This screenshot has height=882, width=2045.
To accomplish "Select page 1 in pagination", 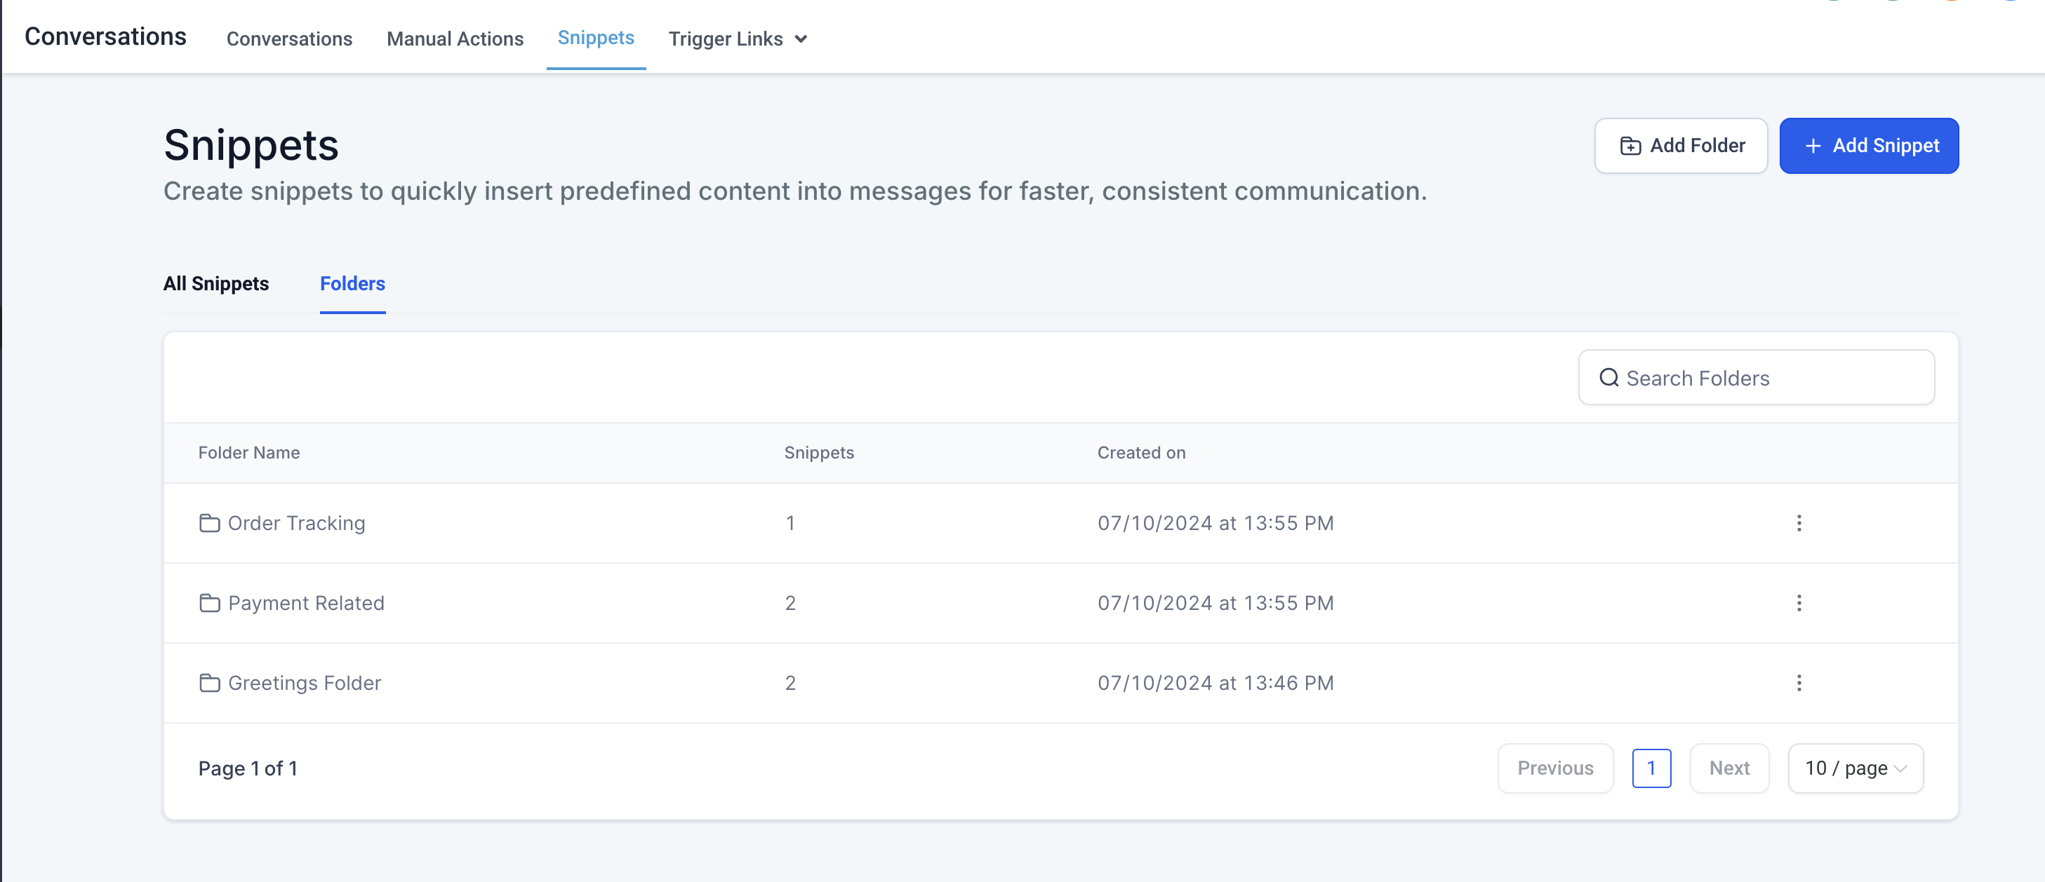I will (1651, 768).
